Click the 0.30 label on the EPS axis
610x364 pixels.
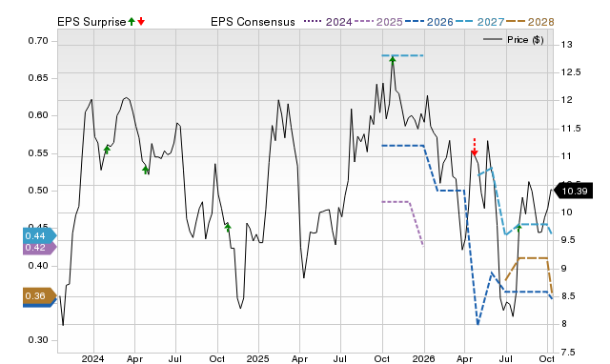[x=38, y=340]
